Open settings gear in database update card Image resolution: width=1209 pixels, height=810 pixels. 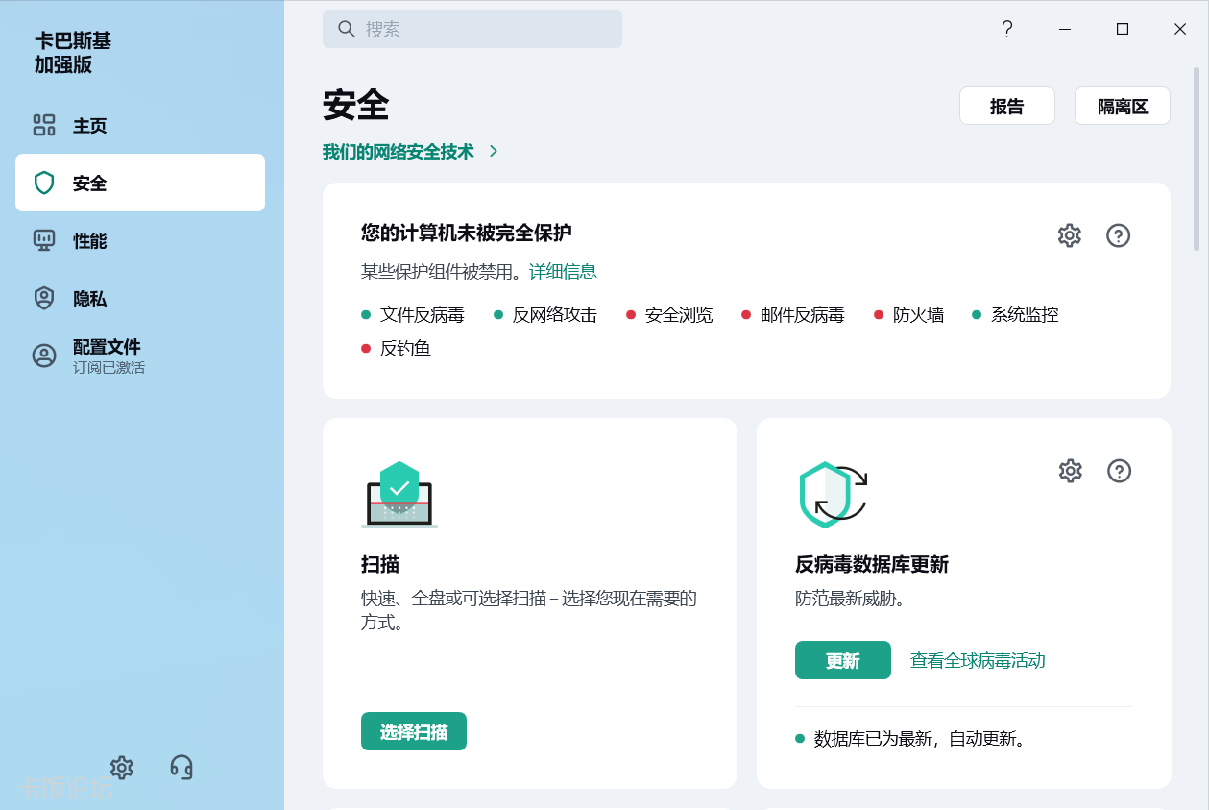tap(1070, 471)
